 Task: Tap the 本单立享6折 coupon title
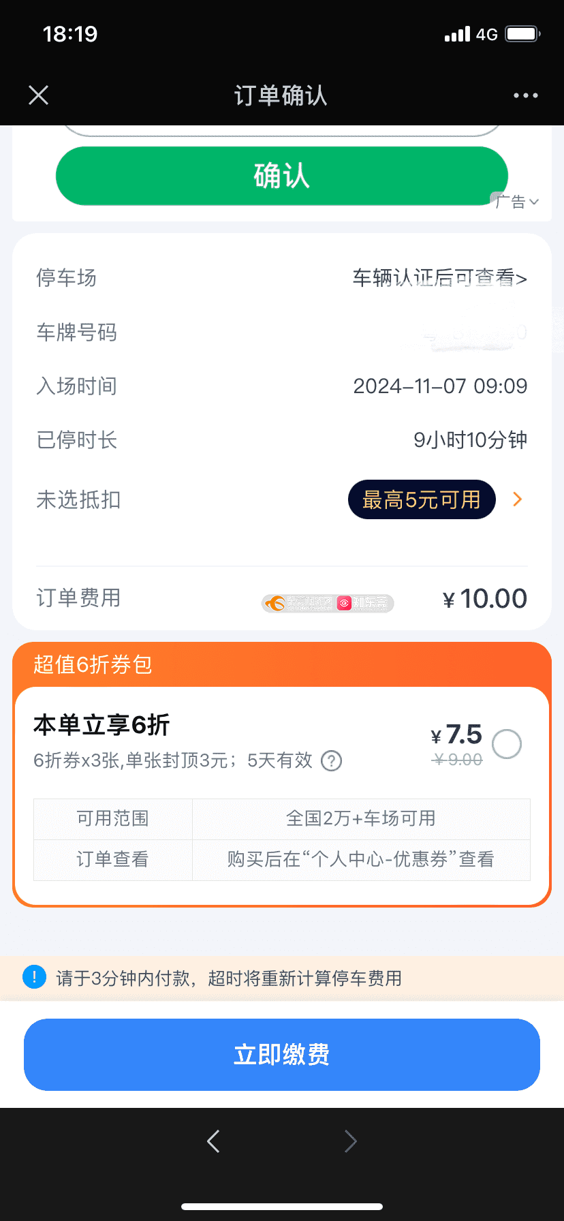click(x=101, y=725)
